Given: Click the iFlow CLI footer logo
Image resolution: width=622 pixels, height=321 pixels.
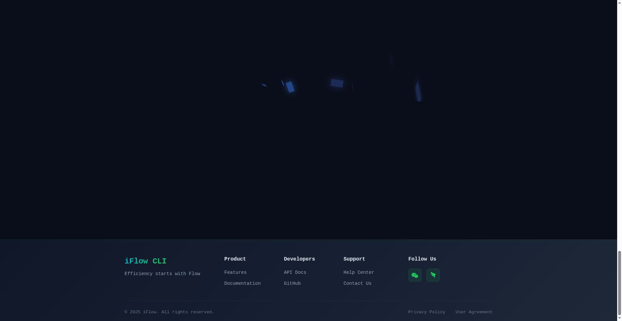Looking at the screenshot, I should tap(145, 261).
